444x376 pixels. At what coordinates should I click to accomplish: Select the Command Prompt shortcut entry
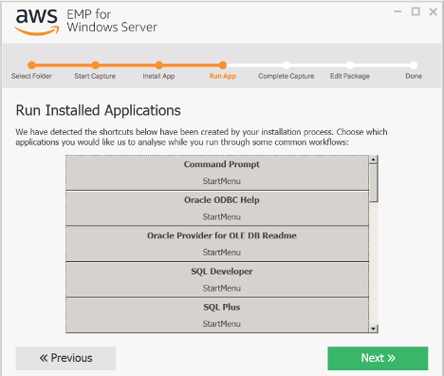[217, 173]
